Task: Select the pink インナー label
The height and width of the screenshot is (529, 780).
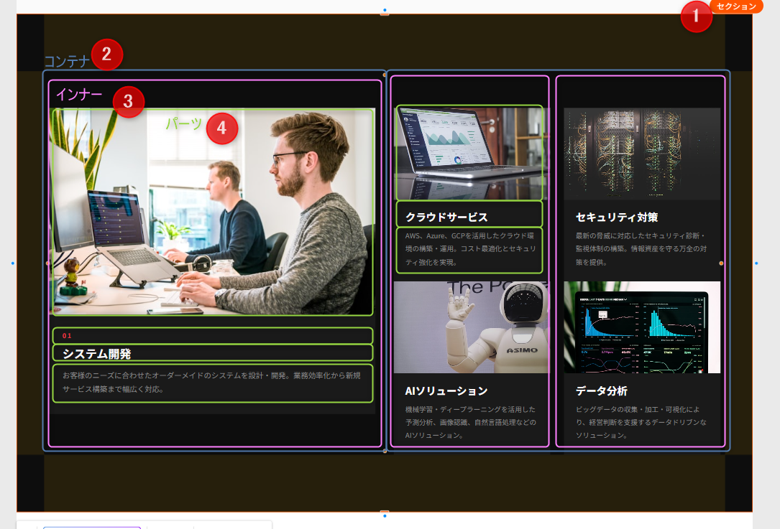Action: [79, 94]
